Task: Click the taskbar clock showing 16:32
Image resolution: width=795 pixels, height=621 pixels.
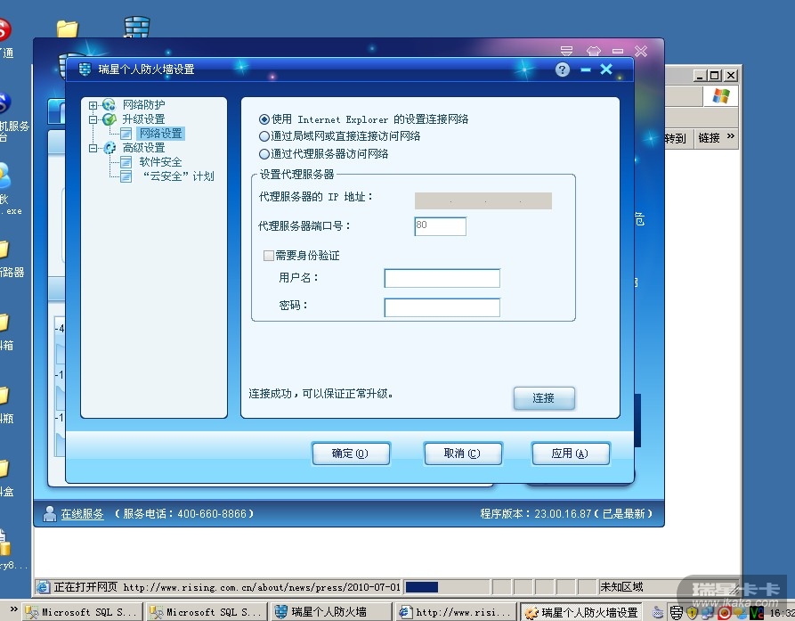Action: [x=782, y=613]
